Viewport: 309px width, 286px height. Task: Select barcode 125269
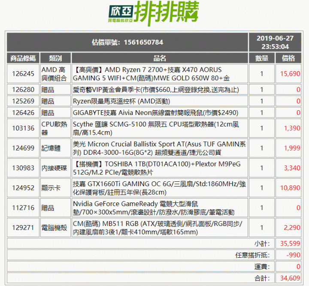point(23,101)
